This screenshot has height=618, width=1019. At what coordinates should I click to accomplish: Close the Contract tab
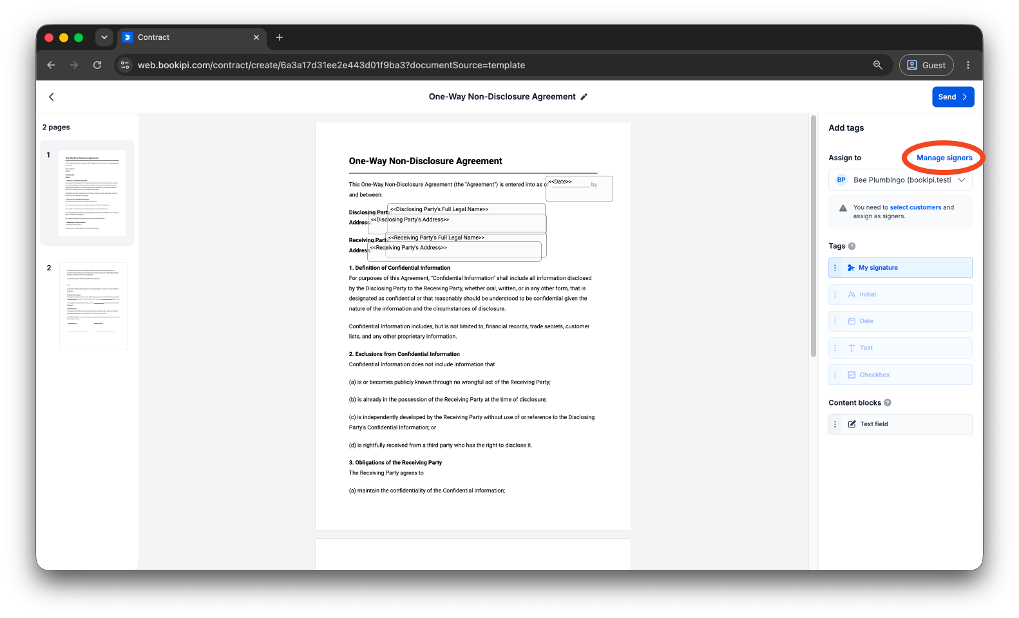[256, 37]
